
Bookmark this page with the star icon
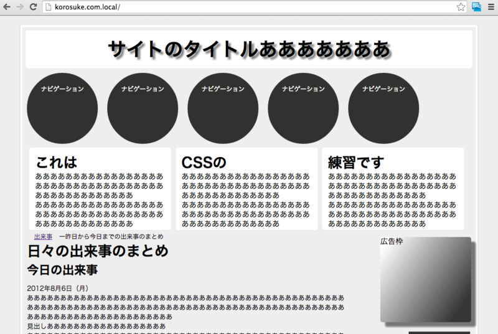461,7
